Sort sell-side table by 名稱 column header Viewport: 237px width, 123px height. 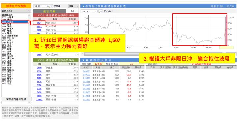(56, 64)
